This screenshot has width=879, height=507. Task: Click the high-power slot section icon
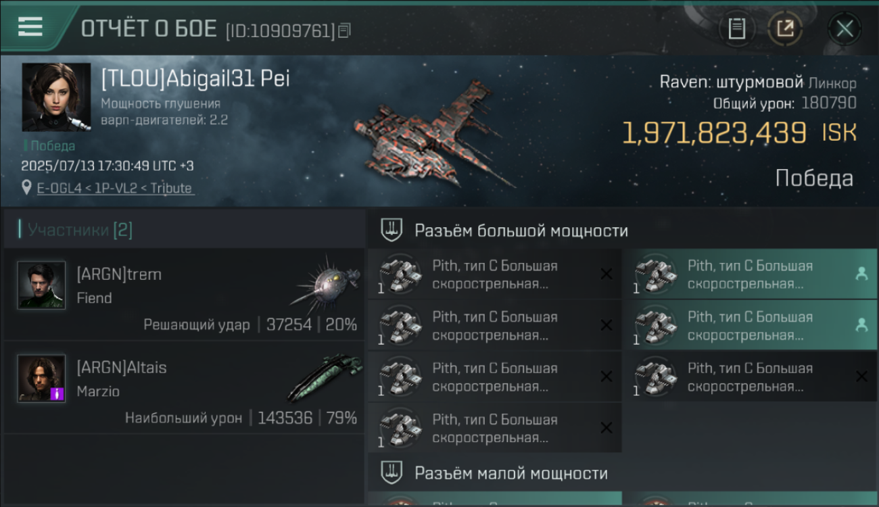pos(391,230)
